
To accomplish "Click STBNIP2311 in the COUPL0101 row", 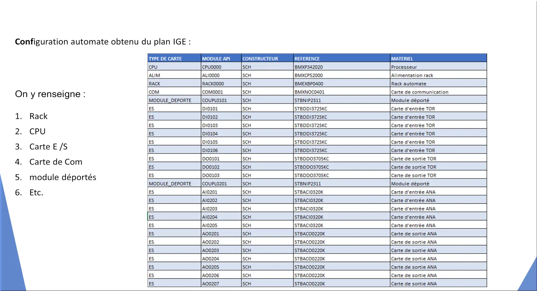I will [x=342, y=100].
